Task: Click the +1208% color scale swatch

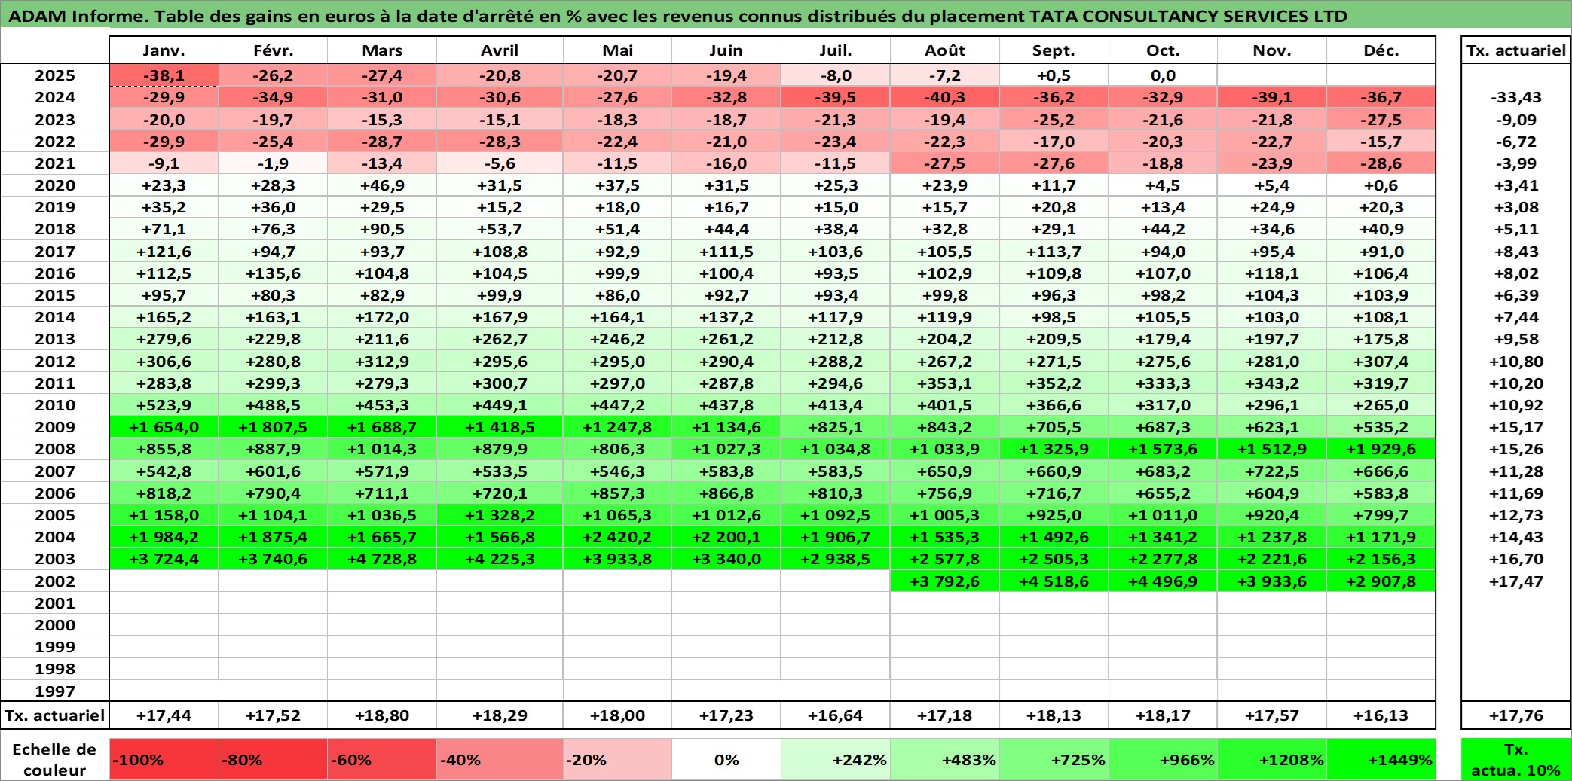Action: [x=1272, y=760]
